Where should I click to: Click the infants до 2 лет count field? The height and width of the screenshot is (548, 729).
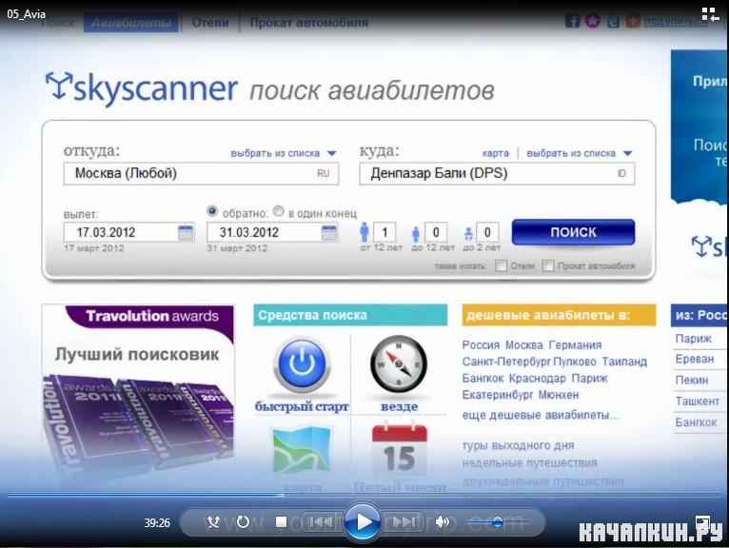(x=487, y=232)
